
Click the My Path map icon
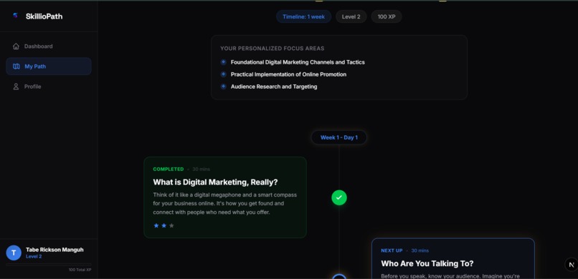[16, 67]
